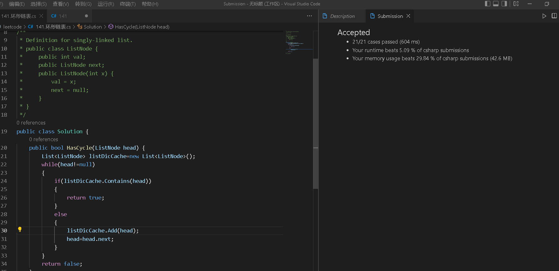Click the class symbol icon before Solution breadcrumb
559x271 pixels.
(80, 27)
